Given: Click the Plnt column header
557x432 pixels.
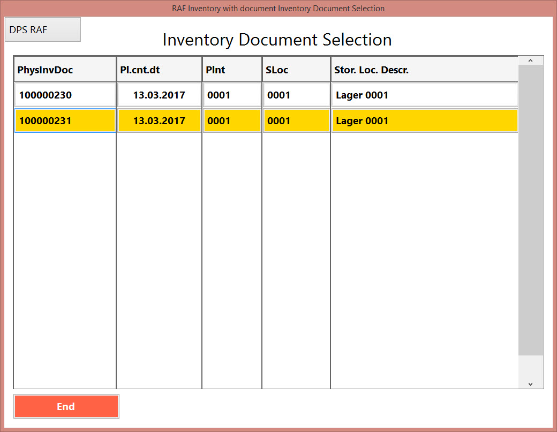Looking at the screenshot, I should [232, 70].
